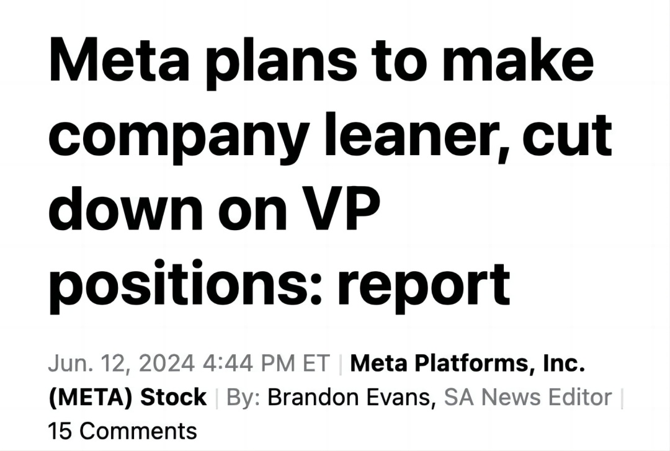View the 15 Comments section
Viewport: 670px width, 451px height.
click(122, 431)
